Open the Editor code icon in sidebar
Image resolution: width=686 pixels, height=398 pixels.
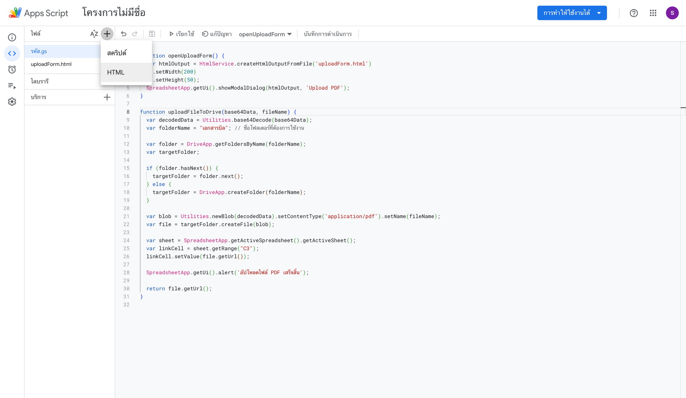click(12, 54)
